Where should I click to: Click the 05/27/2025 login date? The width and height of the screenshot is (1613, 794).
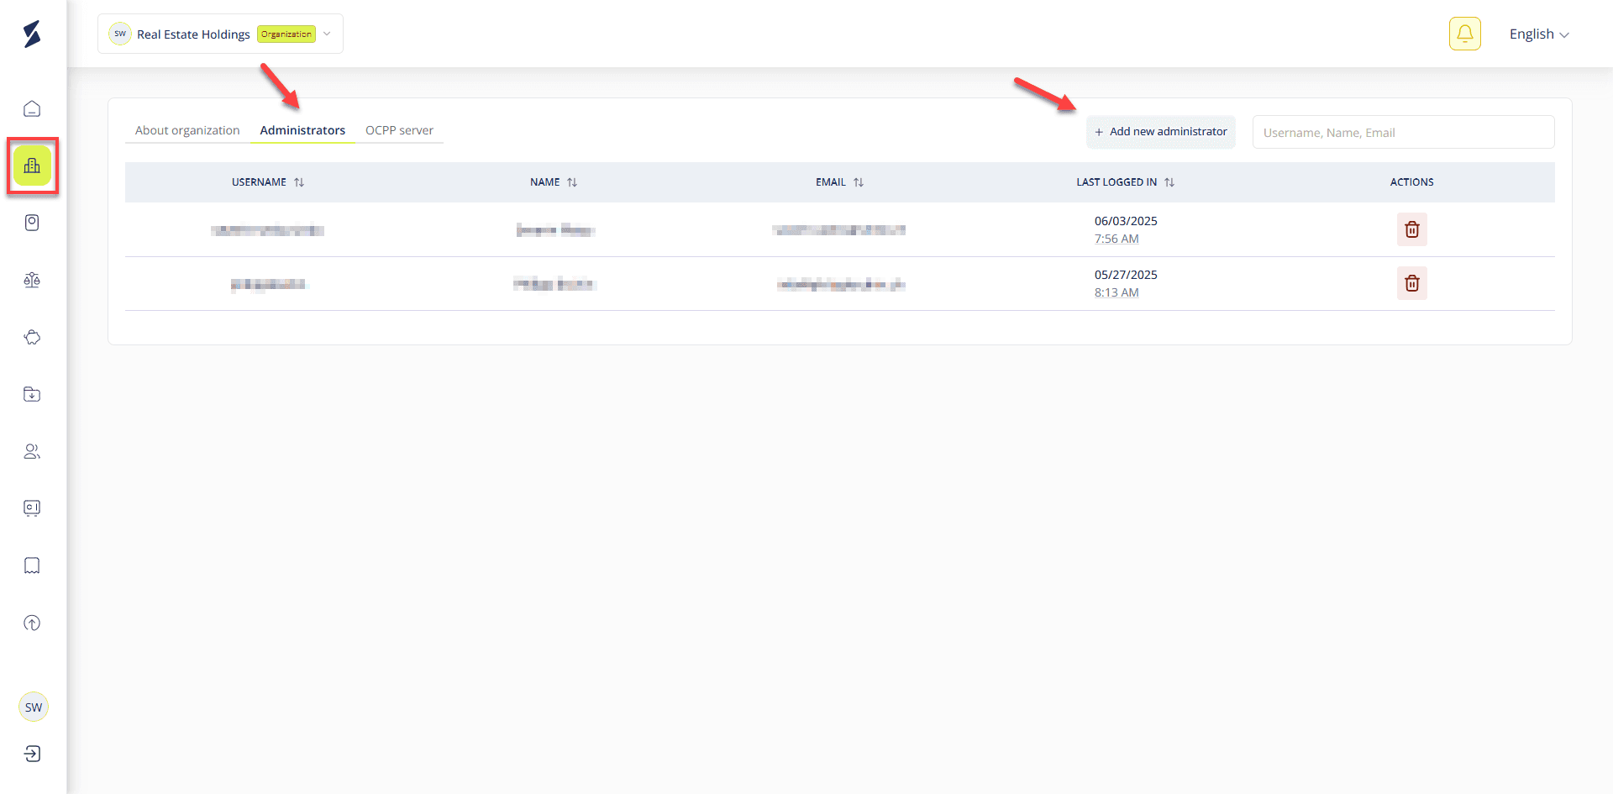pos(1126,275)
